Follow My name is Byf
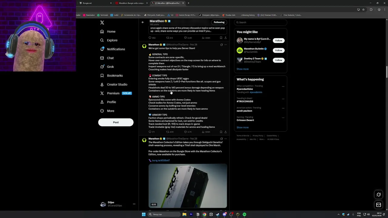Screen dimensions: 388x218 tap(279, 41)
